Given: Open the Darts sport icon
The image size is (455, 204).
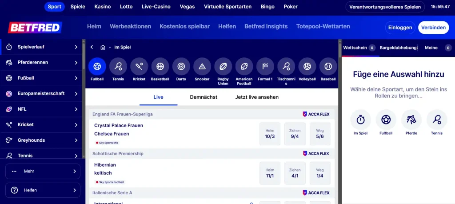Looking at the screenshot, I should [181, 67].
